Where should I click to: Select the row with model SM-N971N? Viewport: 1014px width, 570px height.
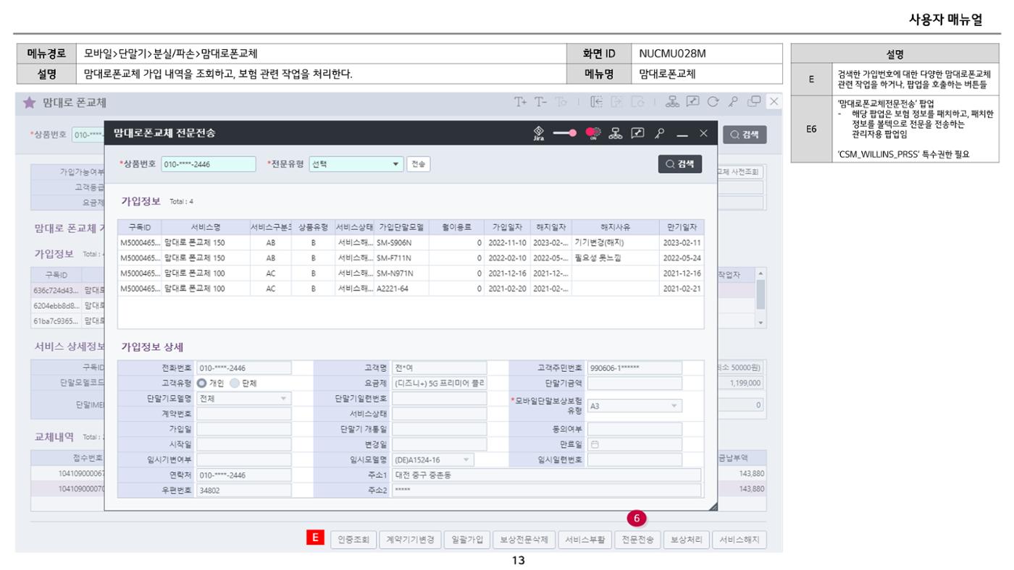click(410, 273)
